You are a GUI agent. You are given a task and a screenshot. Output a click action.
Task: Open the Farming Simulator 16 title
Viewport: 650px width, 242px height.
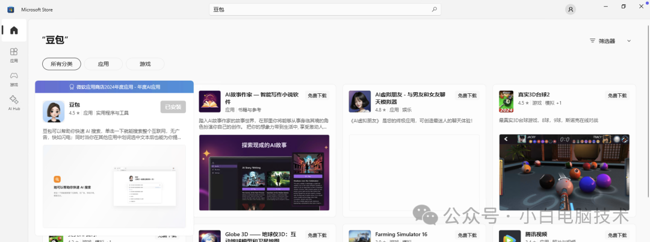coord(401,234)
